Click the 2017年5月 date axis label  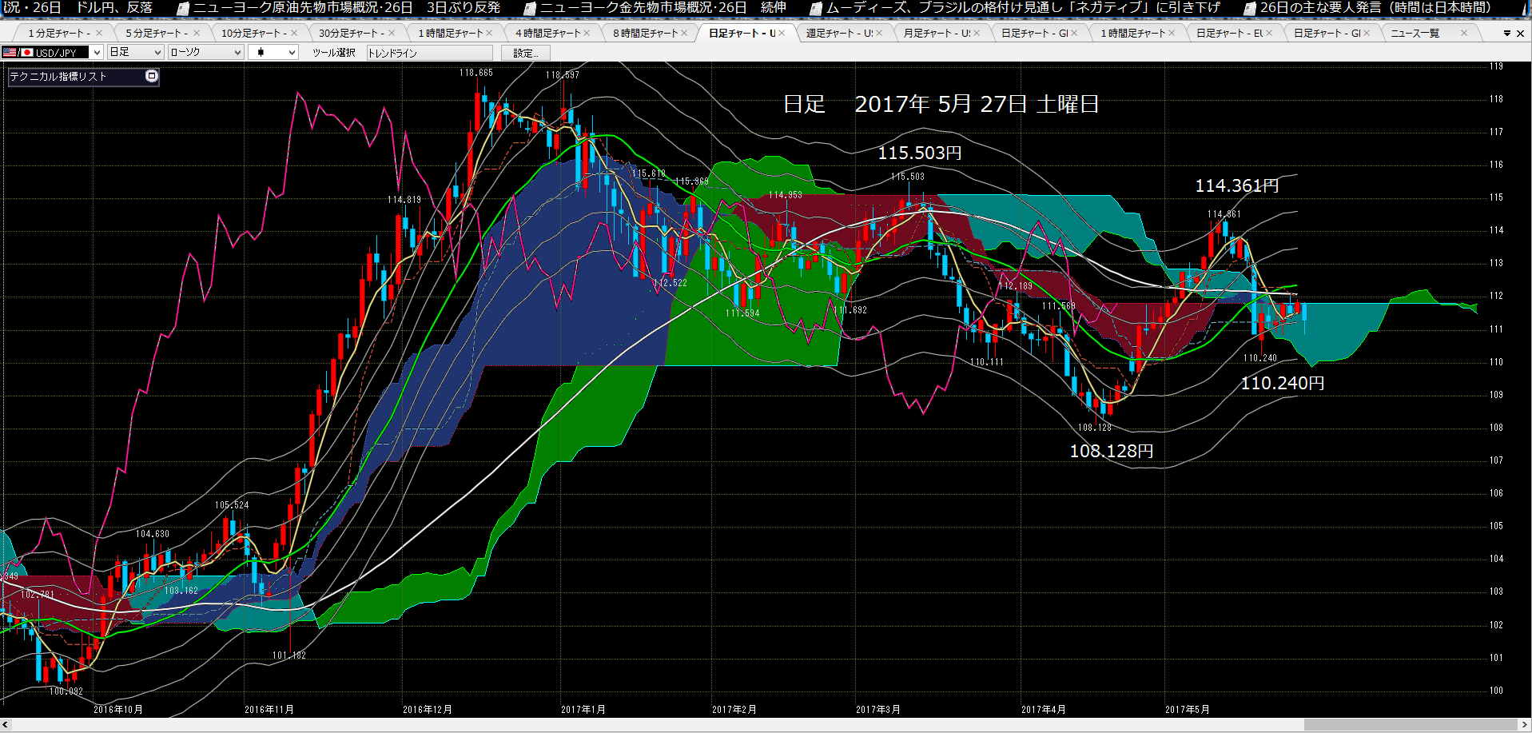pyautogui.click(x=1188, y=710)
